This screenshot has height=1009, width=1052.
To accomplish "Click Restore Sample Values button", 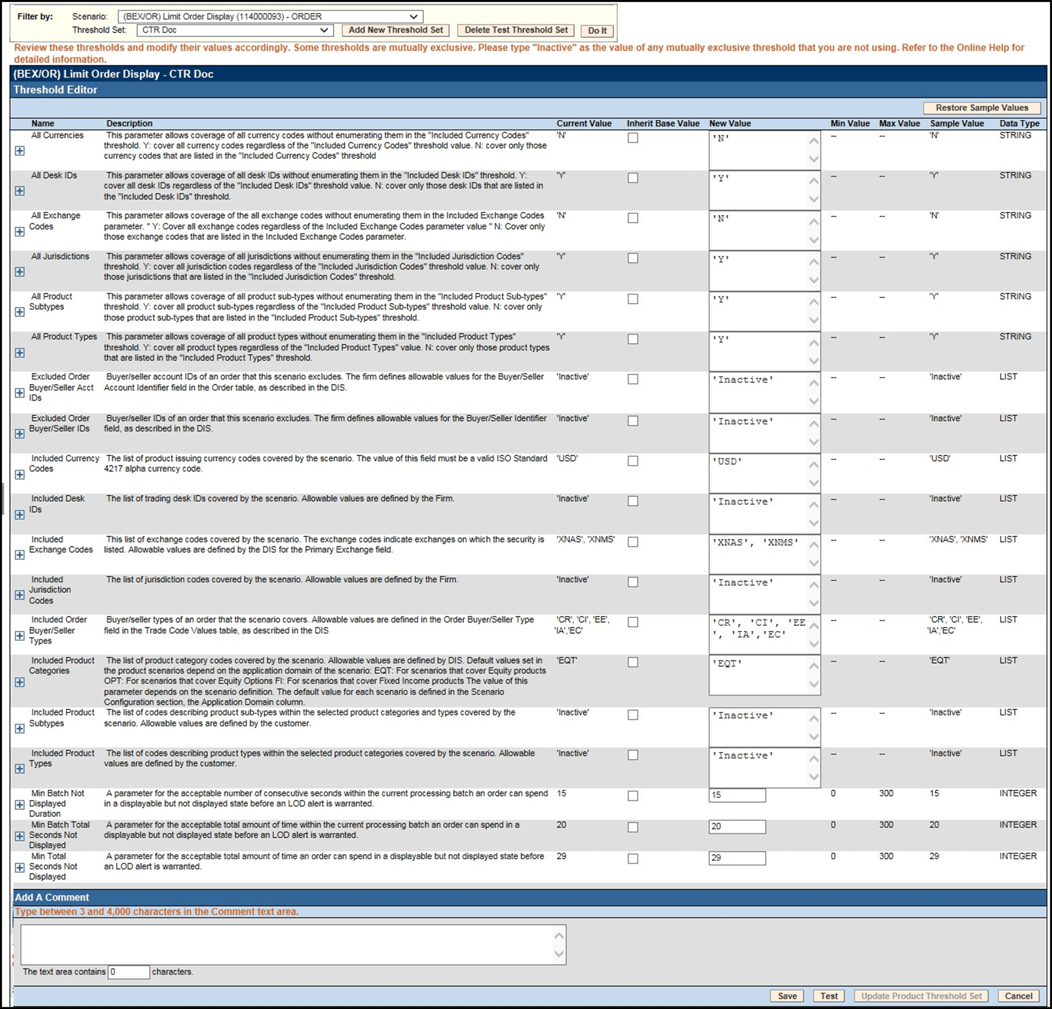I will (x=982, y=108).
